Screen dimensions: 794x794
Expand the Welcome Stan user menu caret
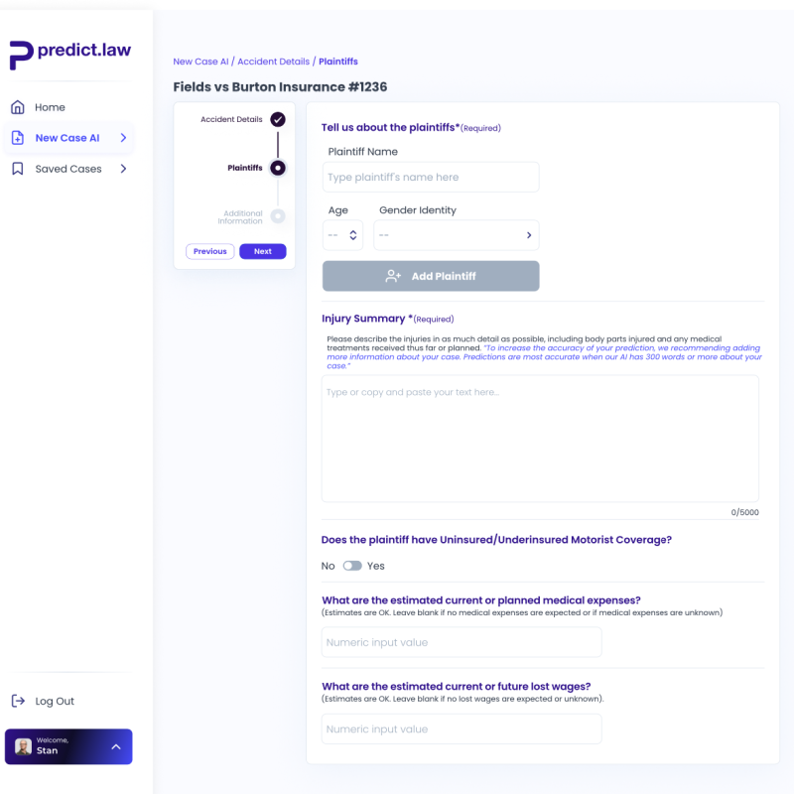[x=116, y=746]
